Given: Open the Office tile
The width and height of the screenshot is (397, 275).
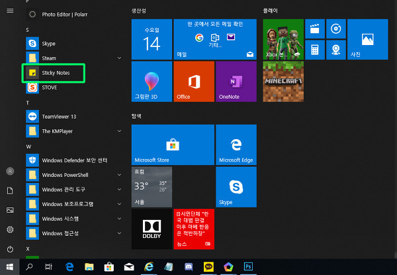Looking at the screenshot, I should point(194,82).
